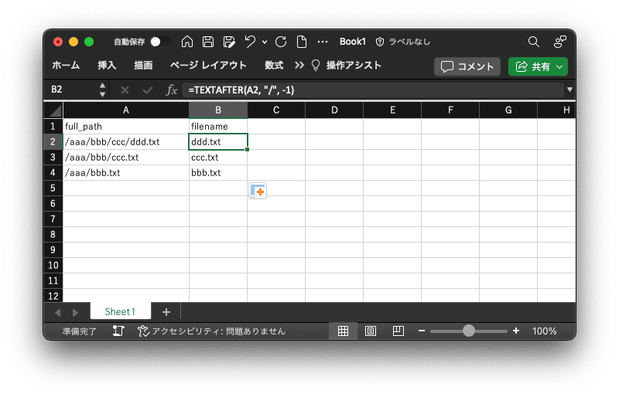Click cell containing filename
Image resolution: width=619 pixels, height=397 pixels.
[x=218, y=126]
